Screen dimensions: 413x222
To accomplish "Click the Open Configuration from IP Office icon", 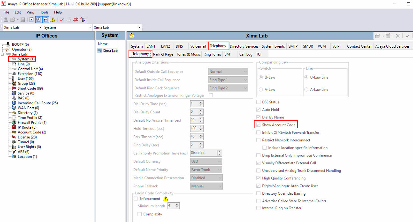I will pyautogui.click(x=5, y=19).
